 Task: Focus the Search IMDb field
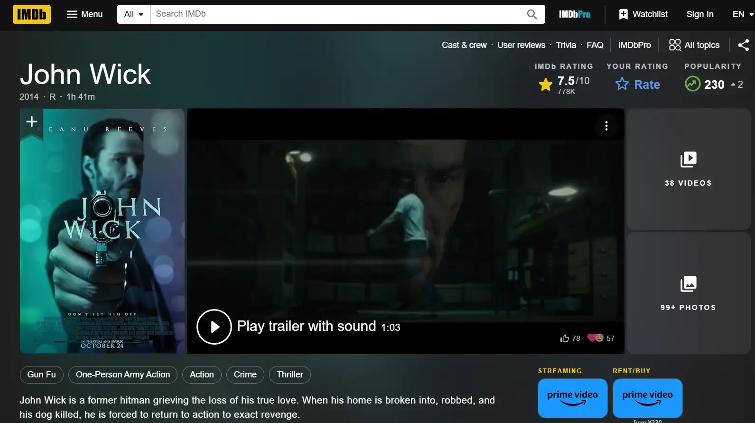(x=335, y=14)
